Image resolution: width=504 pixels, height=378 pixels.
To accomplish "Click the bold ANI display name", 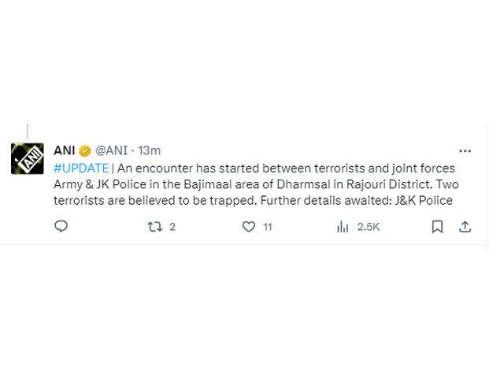I will [x=65, y=150].
